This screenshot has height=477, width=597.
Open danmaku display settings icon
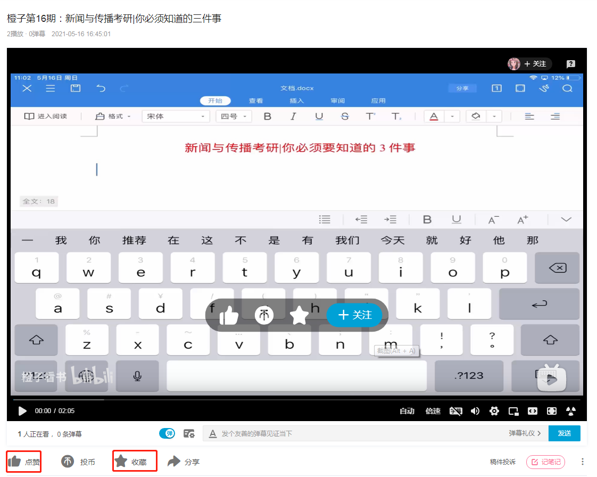coord(189,433)
